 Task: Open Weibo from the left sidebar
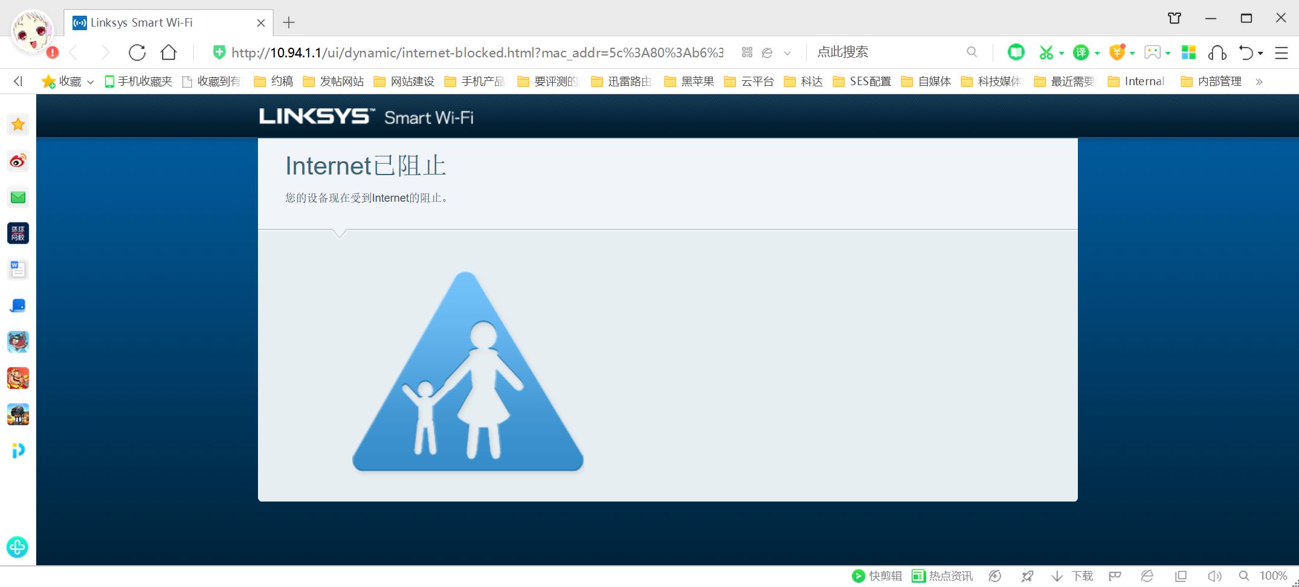coord(18,161)
